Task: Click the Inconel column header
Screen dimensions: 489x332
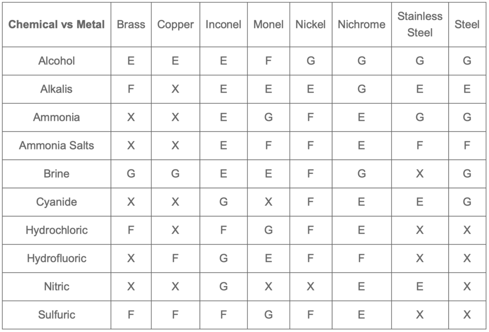Action: (223, 25)
